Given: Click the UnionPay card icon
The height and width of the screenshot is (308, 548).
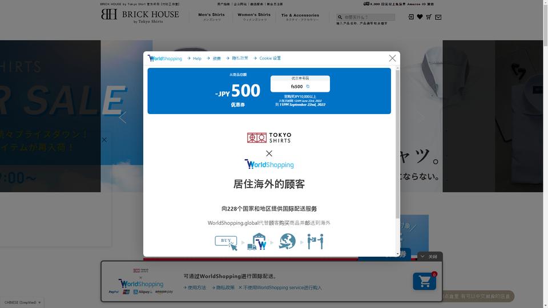Looking at the screenshot, I should (x=126, y=292).
